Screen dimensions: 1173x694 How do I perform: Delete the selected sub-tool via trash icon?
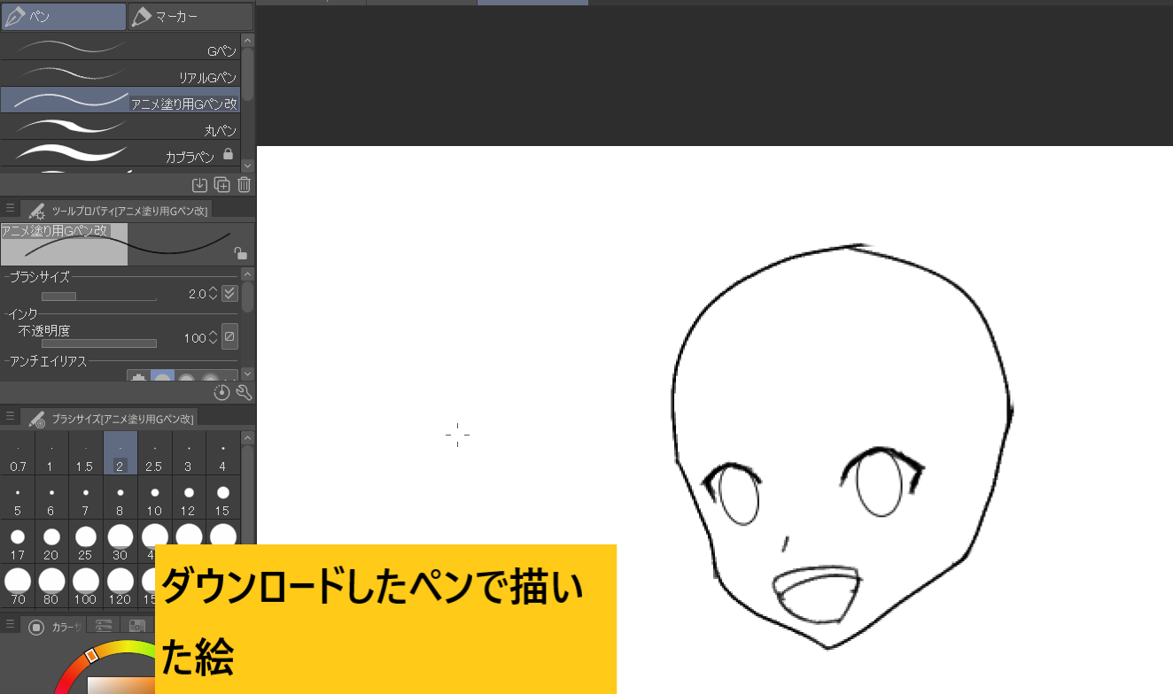[x=243, y=184]
